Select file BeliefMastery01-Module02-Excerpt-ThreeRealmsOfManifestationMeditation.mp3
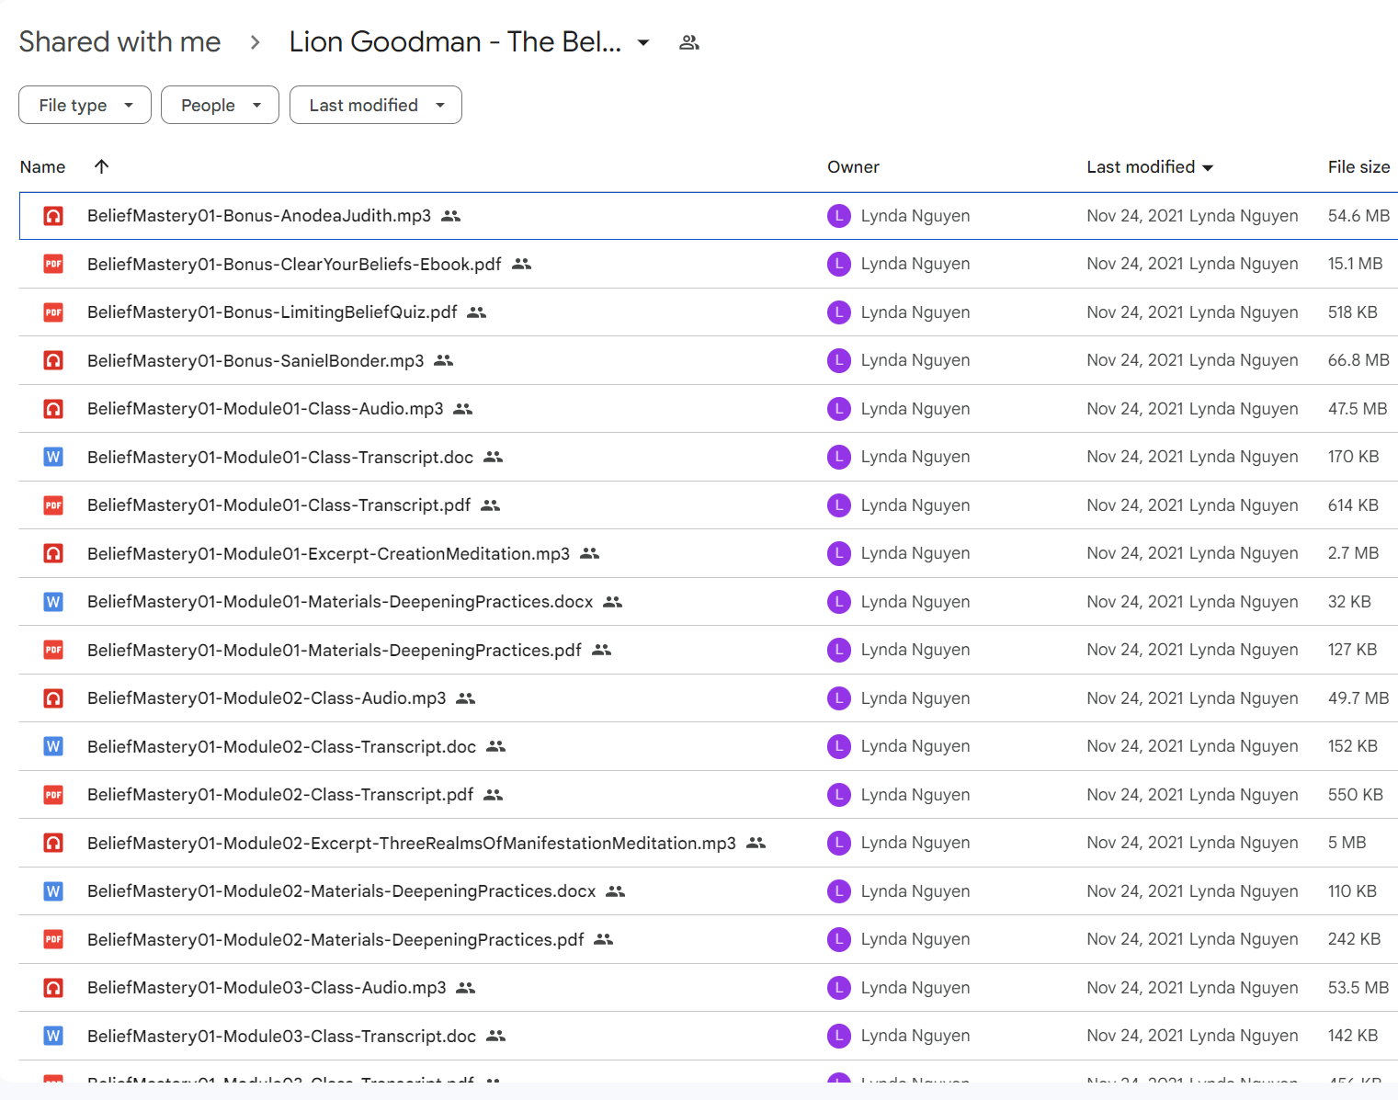Viewport: 1398px width, 1100px height. point(412,843)
